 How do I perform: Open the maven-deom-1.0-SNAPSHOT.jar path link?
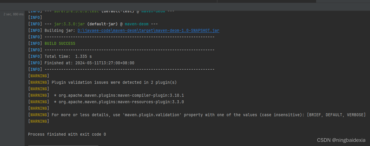point(149,30)
